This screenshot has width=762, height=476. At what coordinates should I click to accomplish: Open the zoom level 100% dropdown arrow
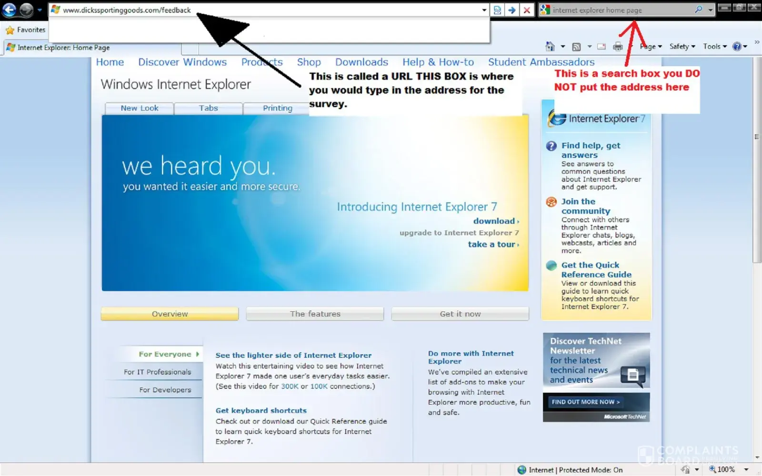(746, 470)
